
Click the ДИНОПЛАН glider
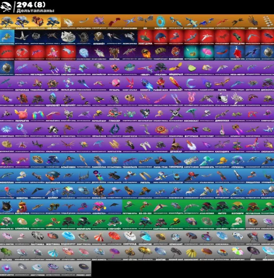coord(222,115)
